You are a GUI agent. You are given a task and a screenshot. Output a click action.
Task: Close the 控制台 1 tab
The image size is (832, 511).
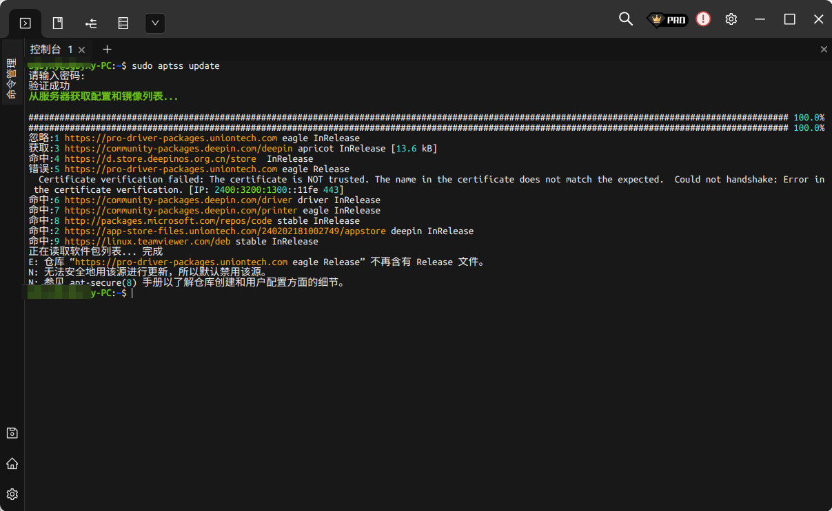(82, 50)
